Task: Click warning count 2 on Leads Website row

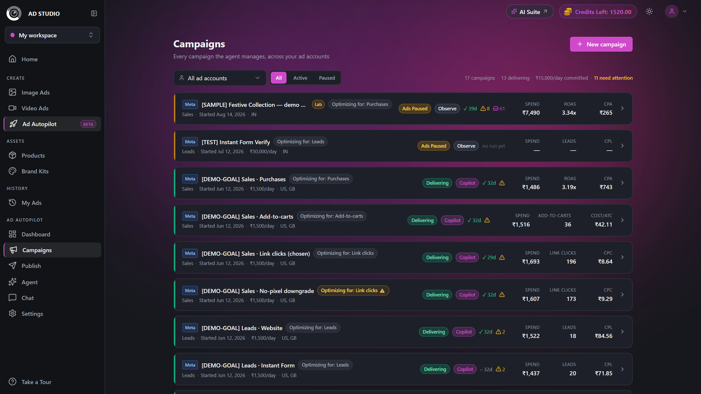Action: pos(500,332)
